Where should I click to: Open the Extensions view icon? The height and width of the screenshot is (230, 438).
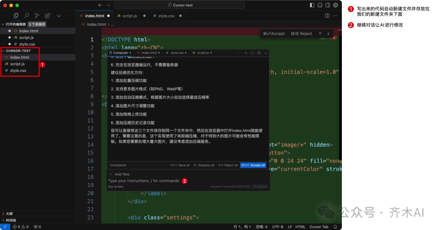47,16
